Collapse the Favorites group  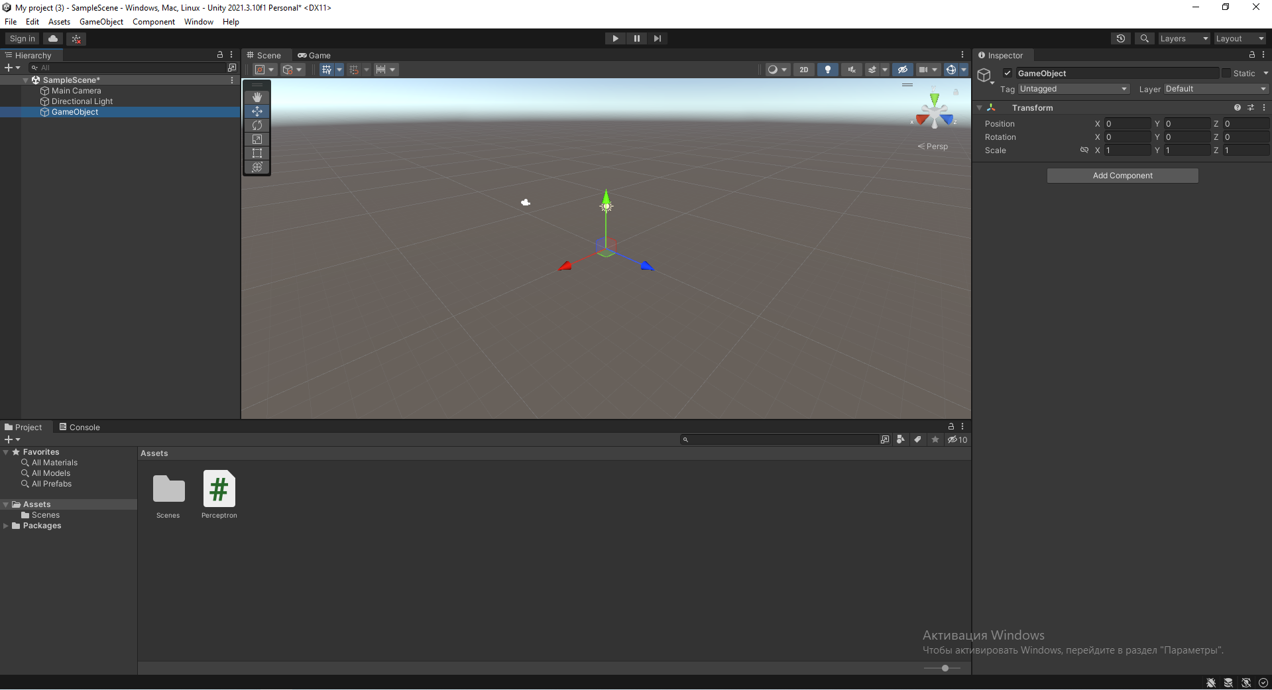coord(6,452)
